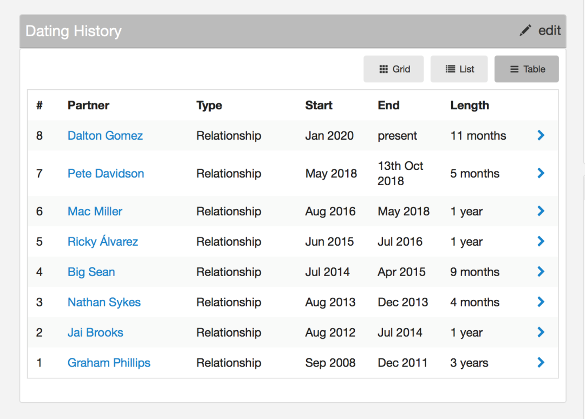Click the Type column header
Image resolution: width=585 pixels, height=419 pixels.
coord(209,106)
